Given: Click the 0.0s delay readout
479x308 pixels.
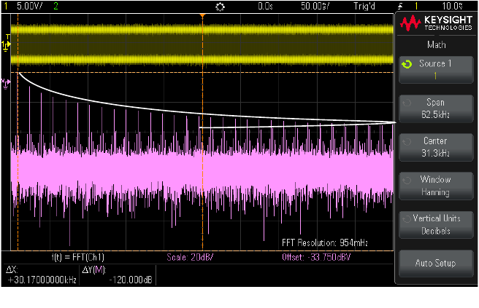Looking at the screenshot, I should coord(265,6).
